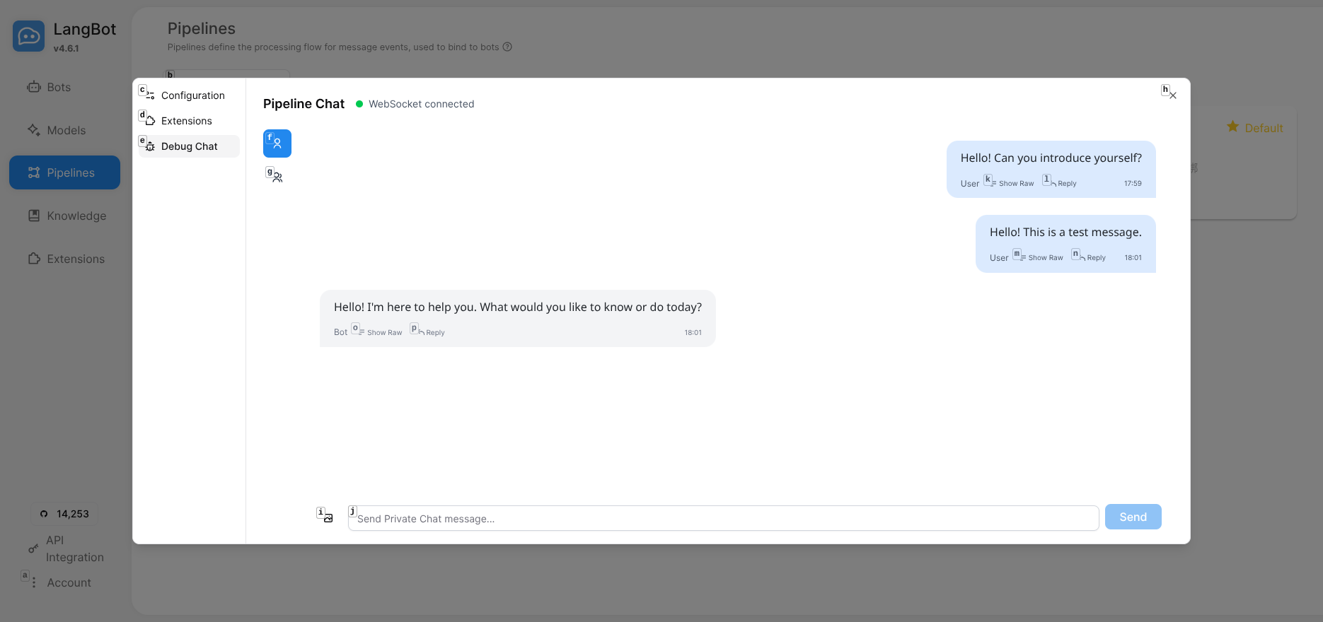
Task: Click the GitHub stars 14,253 badge
Action: [64, 514]
